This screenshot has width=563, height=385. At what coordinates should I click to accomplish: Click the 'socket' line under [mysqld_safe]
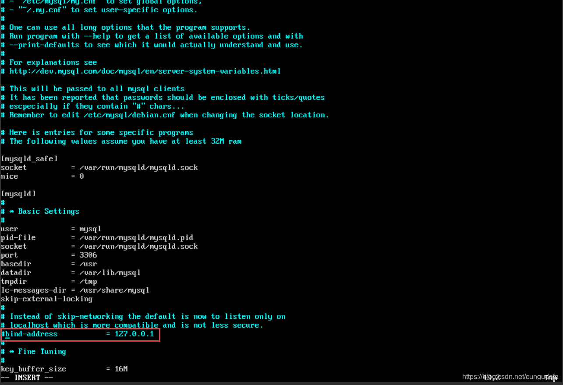click(x=99, y=168)
